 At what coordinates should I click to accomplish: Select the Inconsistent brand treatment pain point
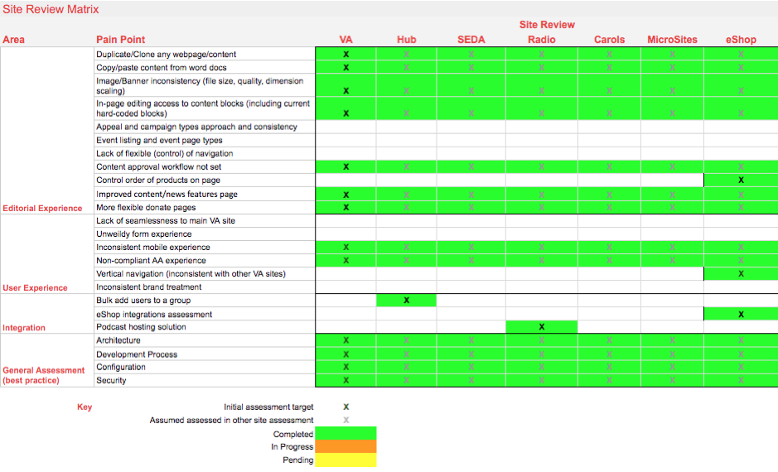coord(148,287)
